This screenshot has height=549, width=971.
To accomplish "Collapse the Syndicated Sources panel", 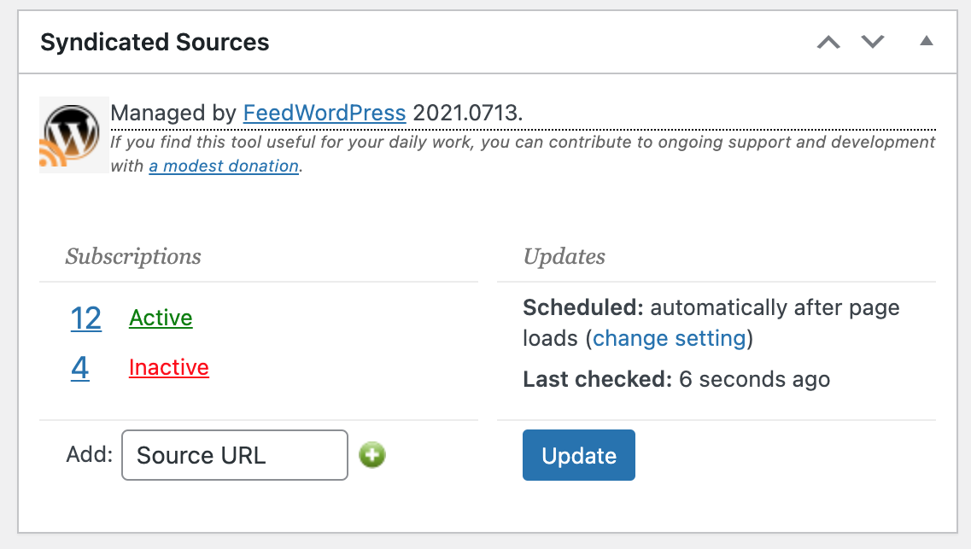I will (x=927, y=42).
